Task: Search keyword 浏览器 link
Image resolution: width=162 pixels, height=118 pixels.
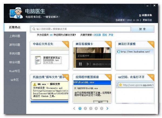Action: [x=97, y=35]
